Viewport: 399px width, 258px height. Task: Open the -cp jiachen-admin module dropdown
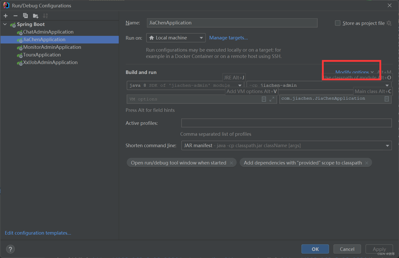pyautogui.click(x=319, y=85)
